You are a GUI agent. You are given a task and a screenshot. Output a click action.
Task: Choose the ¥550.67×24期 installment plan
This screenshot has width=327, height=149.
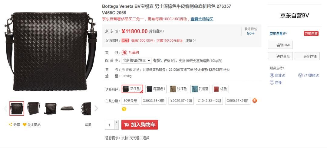(238, 101)
